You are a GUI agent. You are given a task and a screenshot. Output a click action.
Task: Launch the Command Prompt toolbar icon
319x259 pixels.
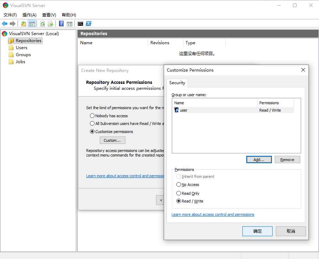pyautogui.click(x=80, y=24)
